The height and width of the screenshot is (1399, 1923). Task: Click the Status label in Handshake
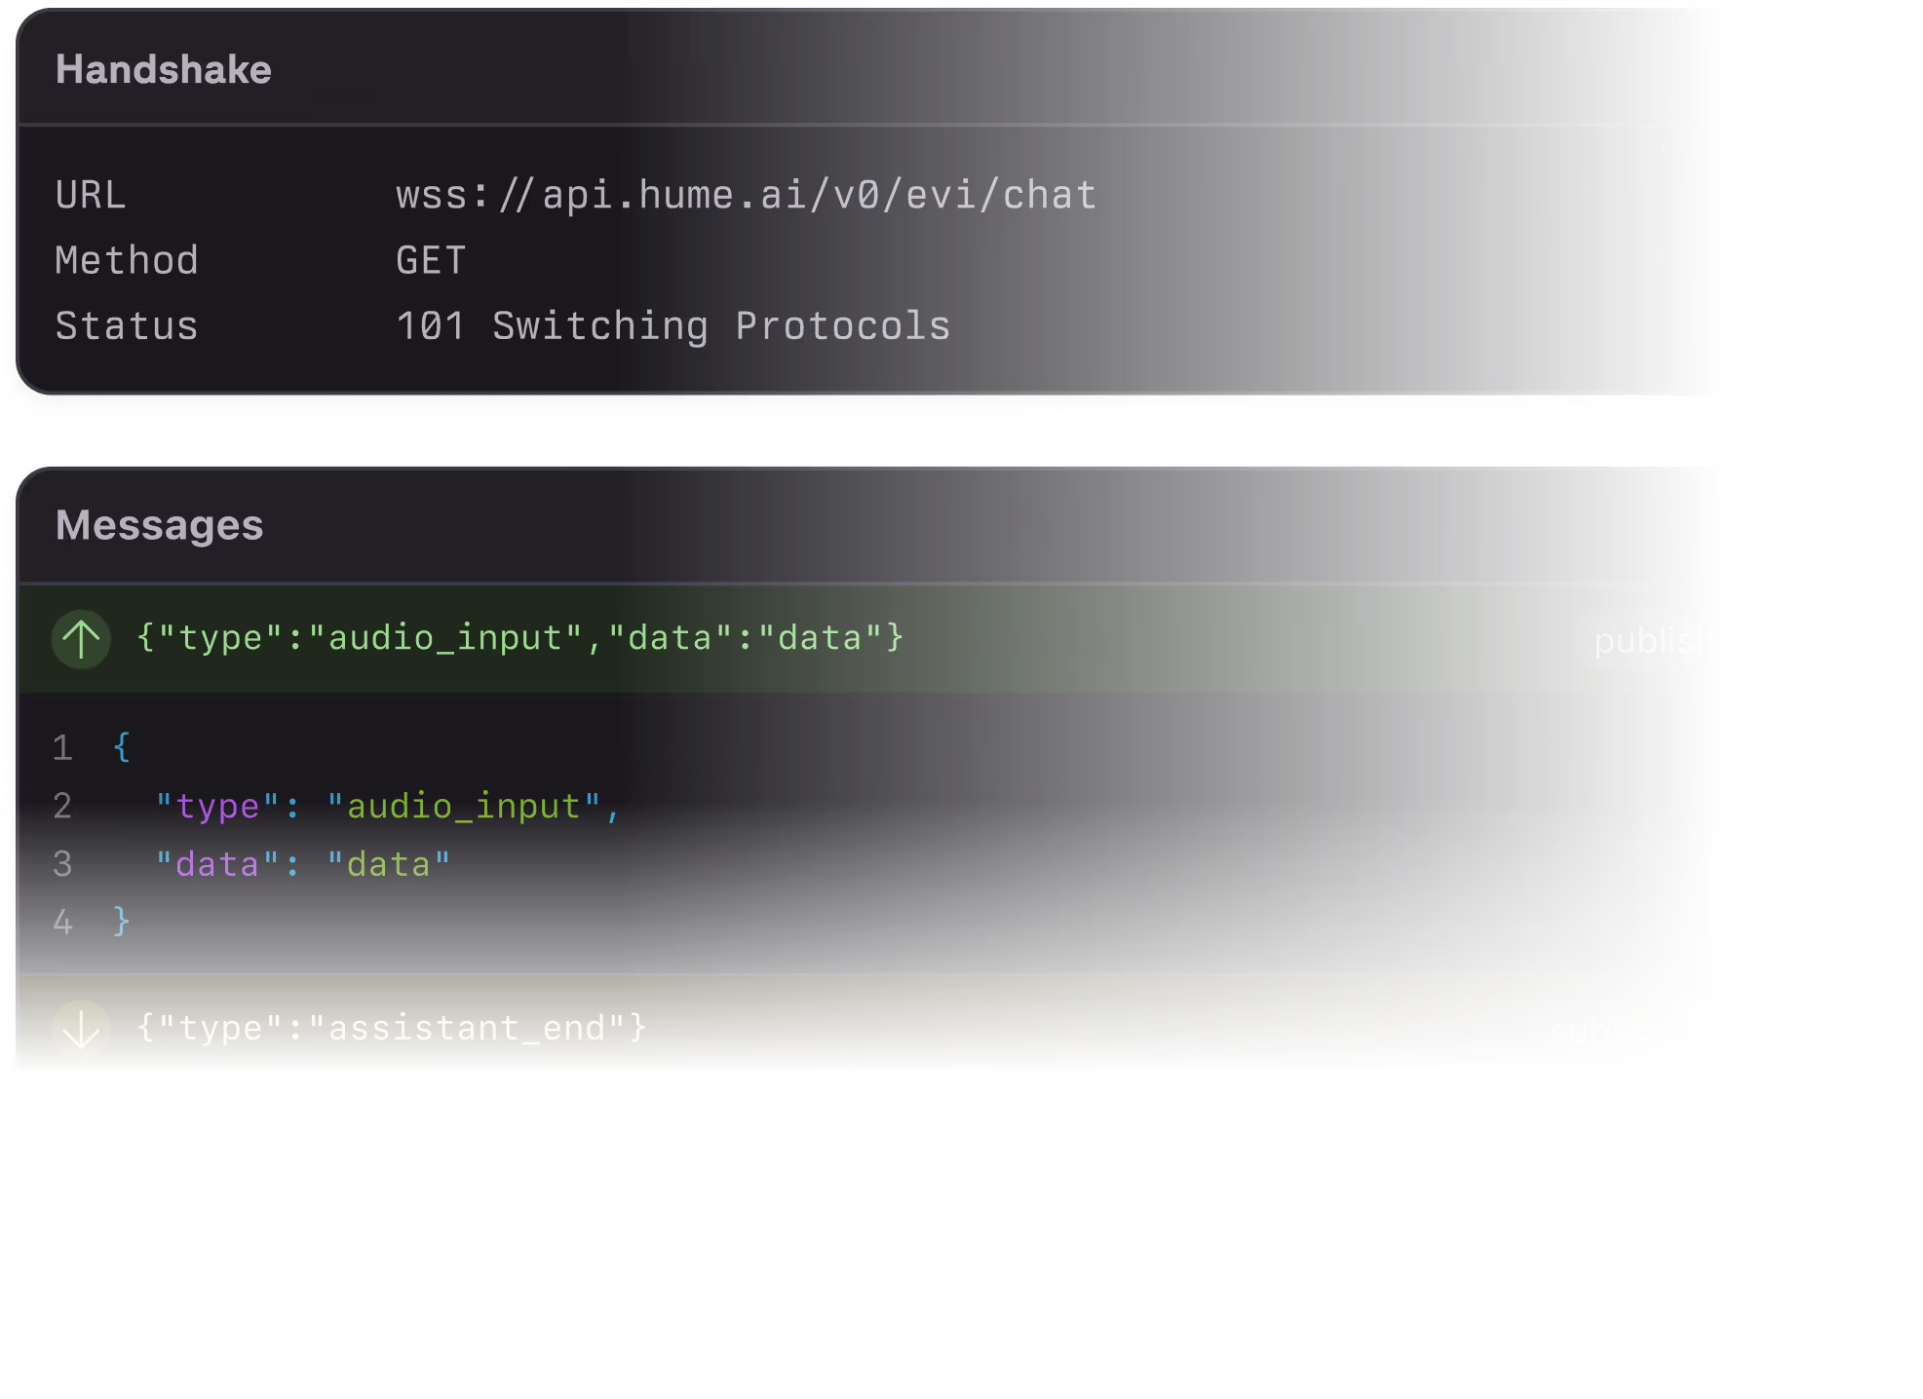click(127, 325)
